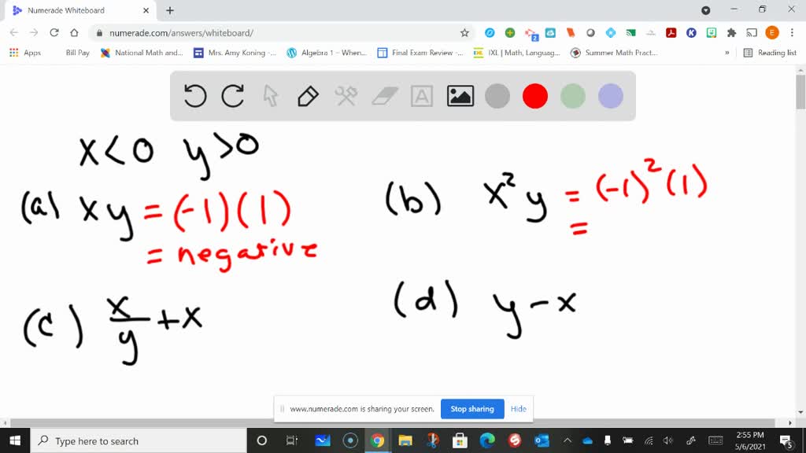Viewport: 806px width, 453px height.
Task: Open the crossed tools icon
Action: (346, 96)
